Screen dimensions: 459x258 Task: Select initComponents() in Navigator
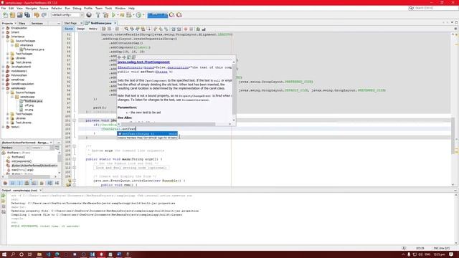click(22, 161)
